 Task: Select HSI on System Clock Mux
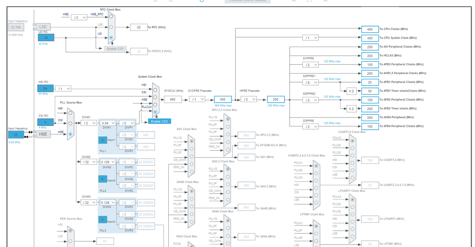pos(155,90)
